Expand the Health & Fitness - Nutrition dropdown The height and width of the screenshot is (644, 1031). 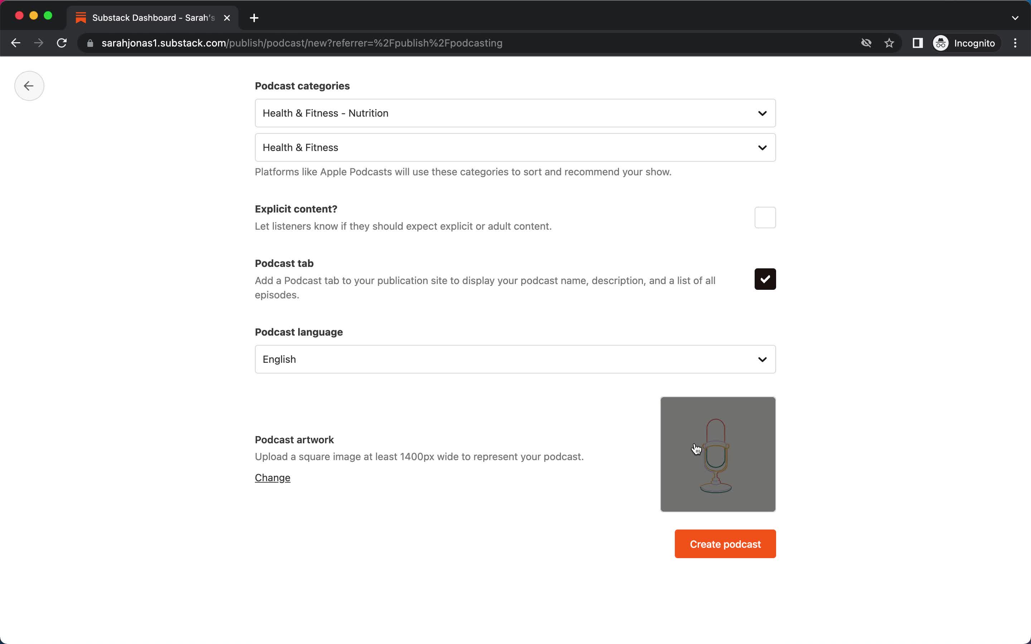tap(515, 113)
